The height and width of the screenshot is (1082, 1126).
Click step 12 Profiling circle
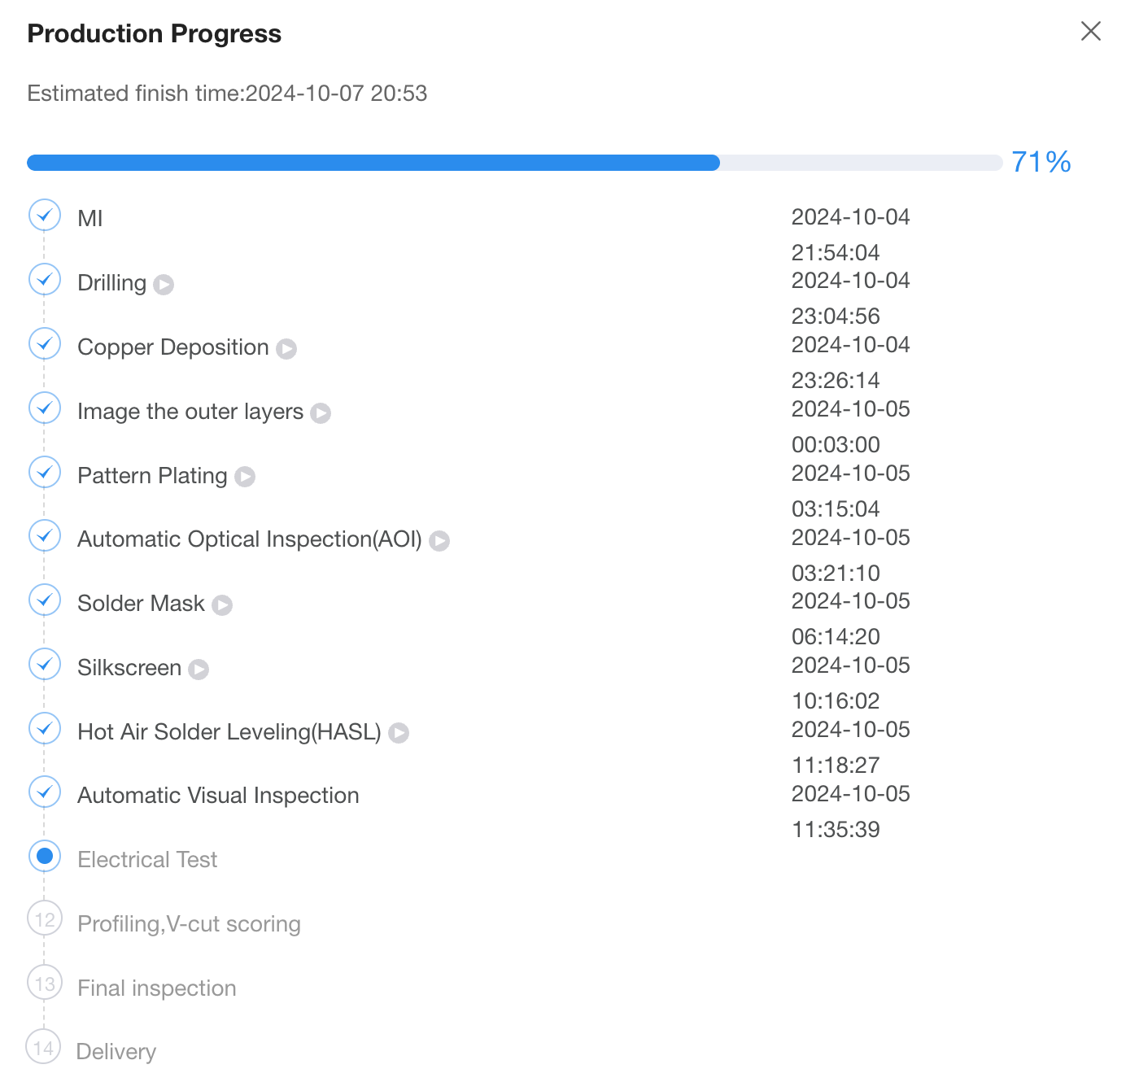click(45, 920)
